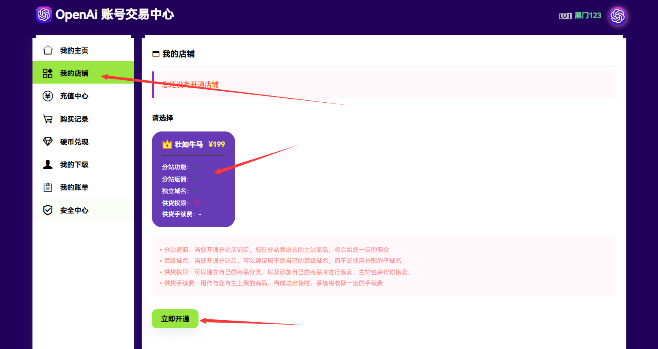Click the yen icon beside 充值中心
This screenshot has height=349, width=658.
point(48,96)
